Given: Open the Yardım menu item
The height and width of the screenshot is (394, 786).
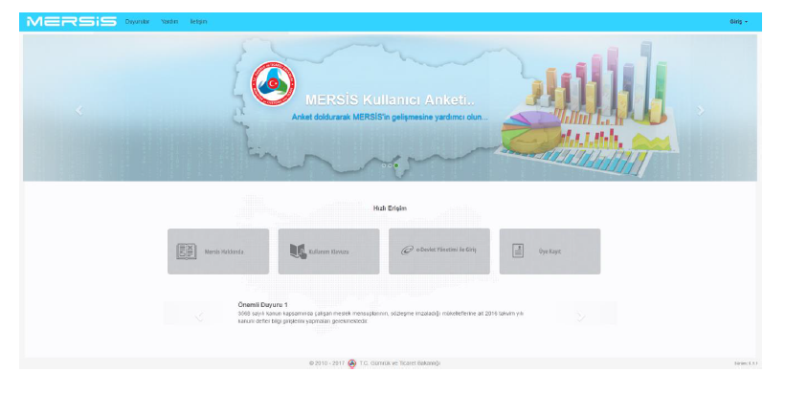Looking at the screenshot, I should tap(169, 22).
